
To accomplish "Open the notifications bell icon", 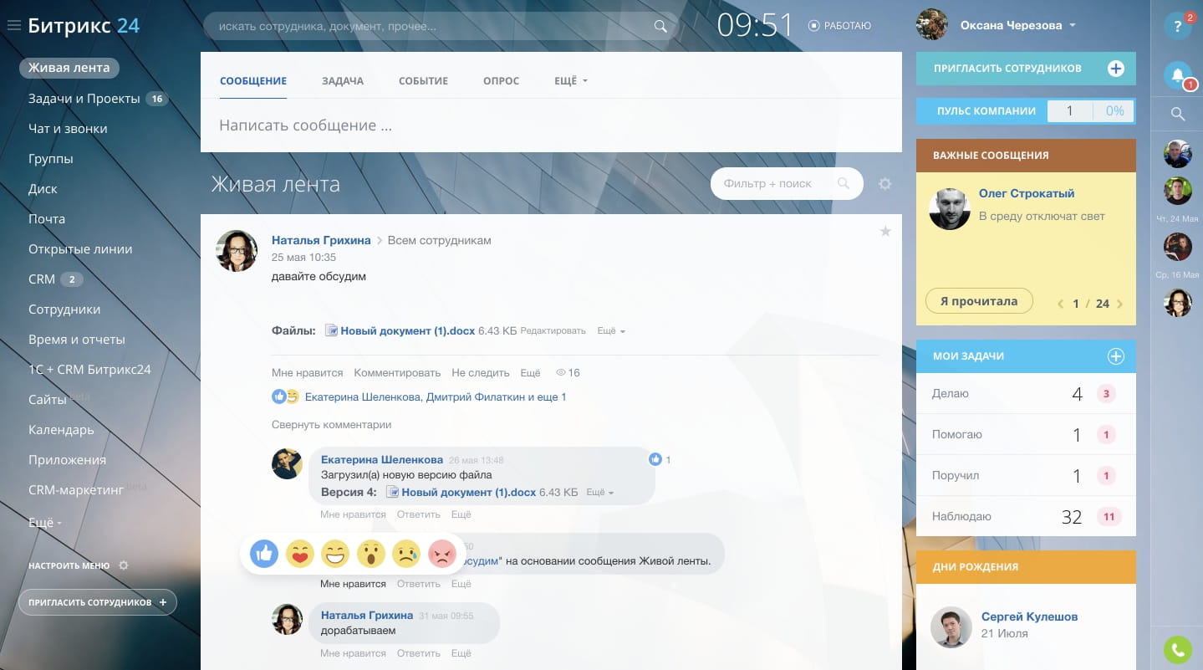I will [1177, 75].
